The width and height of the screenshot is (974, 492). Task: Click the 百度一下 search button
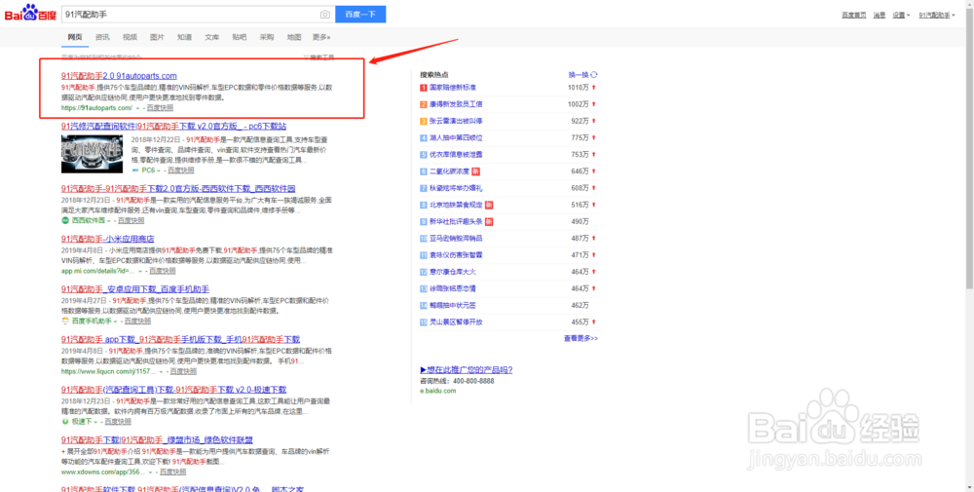coord(360,15)
